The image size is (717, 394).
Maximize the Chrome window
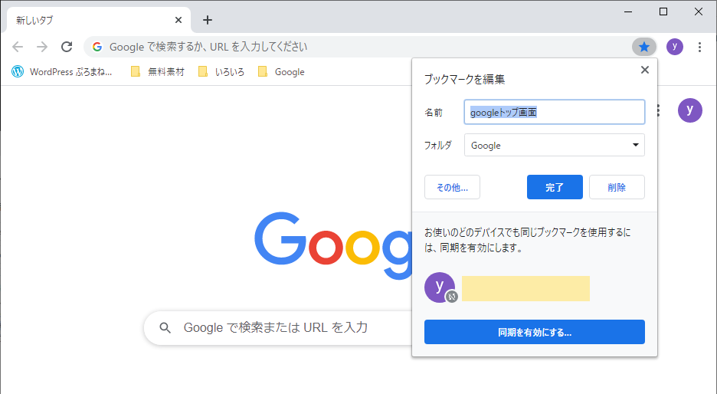(x=663, y=12)
